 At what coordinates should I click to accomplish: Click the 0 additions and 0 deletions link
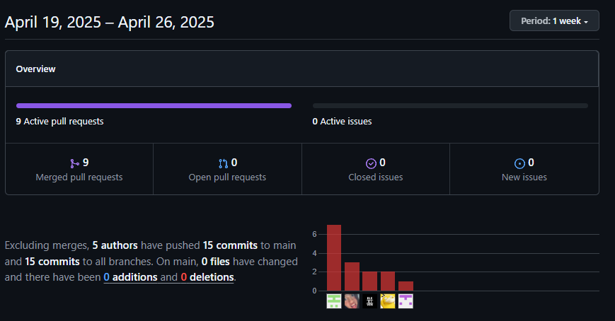(x=168, y=277)
